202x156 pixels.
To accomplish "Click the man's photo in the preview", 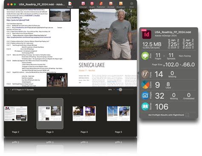I will pyautogui.click(x=108, y=34).
